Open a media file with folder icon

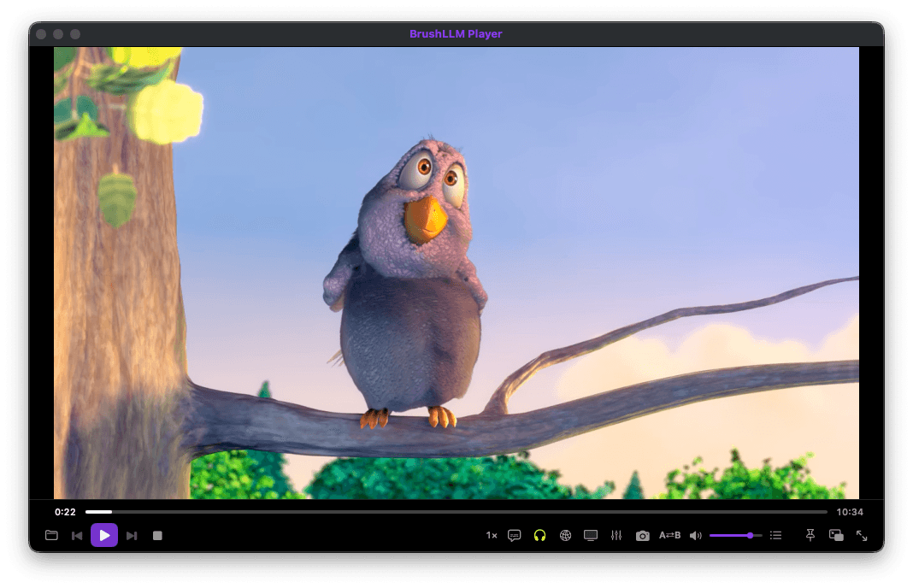point(51,535)
